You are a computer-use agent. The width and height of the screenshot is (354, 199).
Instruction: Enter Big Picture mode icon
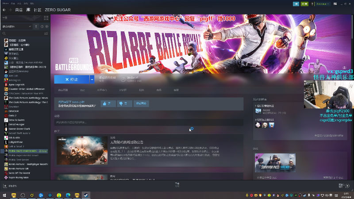(335, 4)
